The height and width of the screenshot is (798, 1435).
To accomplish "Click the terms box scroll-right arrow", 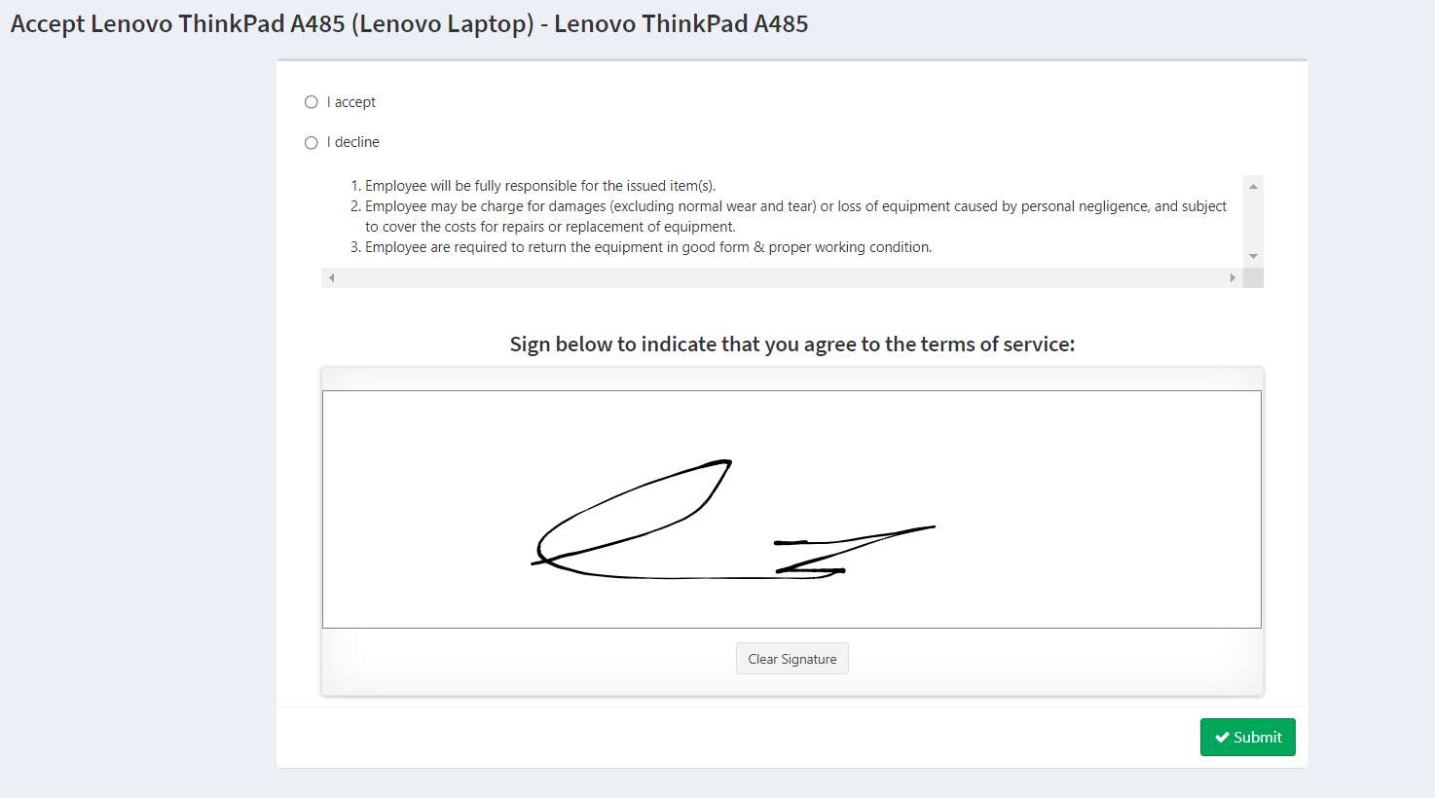I will 1233,278.
